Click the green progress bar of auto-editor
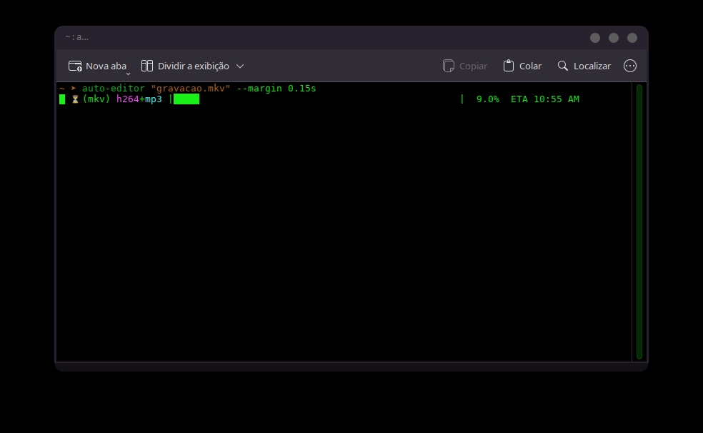The image size is (703, 433). (x=186, y=99)
